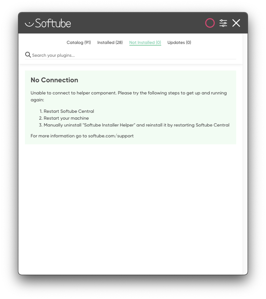
Task: Close the Softube Central window
Action: click(236, 23)
